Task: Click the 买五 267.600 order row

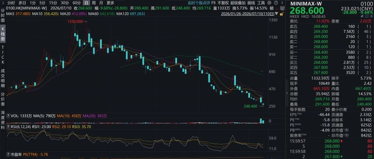Action: (331, 73)
